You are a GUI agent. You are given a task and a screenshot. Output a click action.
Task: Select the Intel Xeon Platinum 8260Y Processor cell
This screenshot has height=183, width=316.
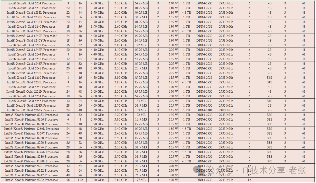pos(31,133)
